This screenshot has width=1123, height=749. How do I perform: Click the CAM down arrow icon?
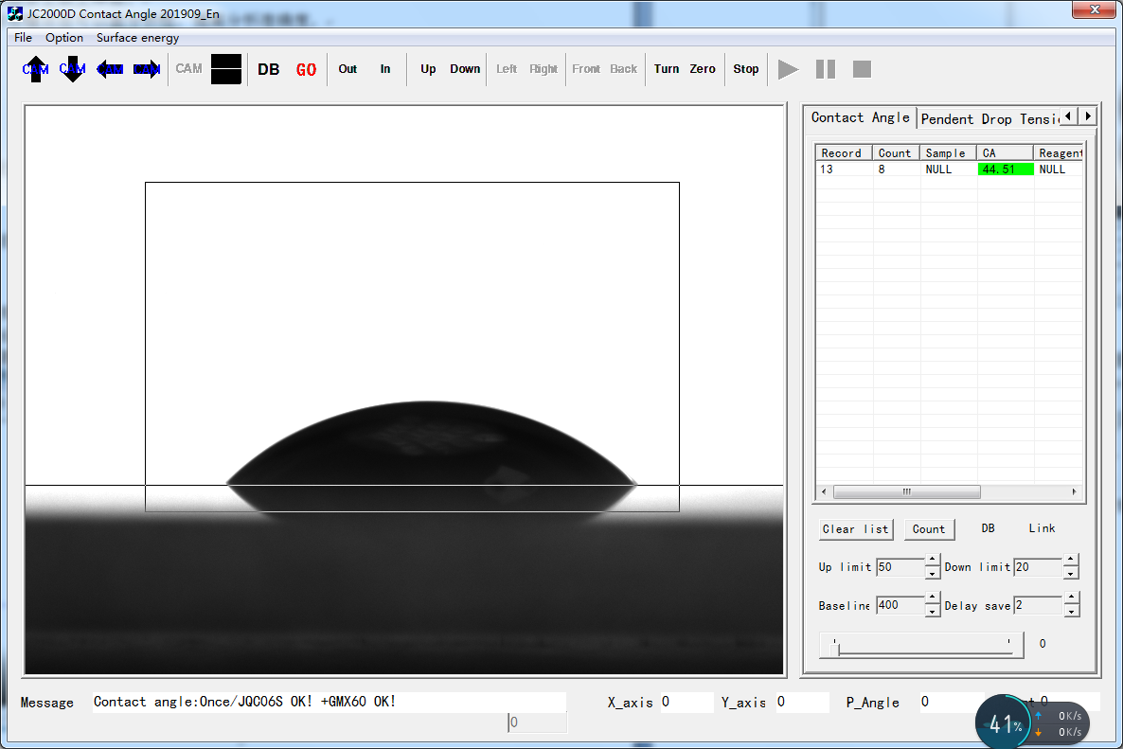73,69
